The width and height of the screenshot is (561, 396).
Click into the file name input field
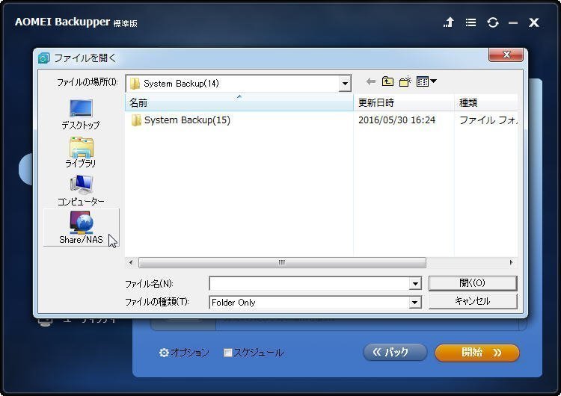tap(309, 284)
